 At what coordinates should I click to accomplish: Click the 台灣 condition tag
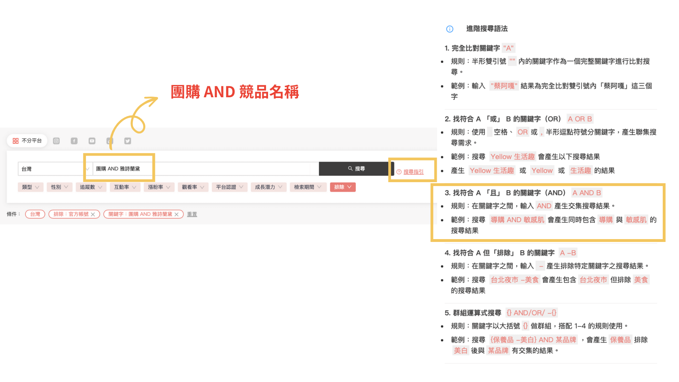click(35, 214)
